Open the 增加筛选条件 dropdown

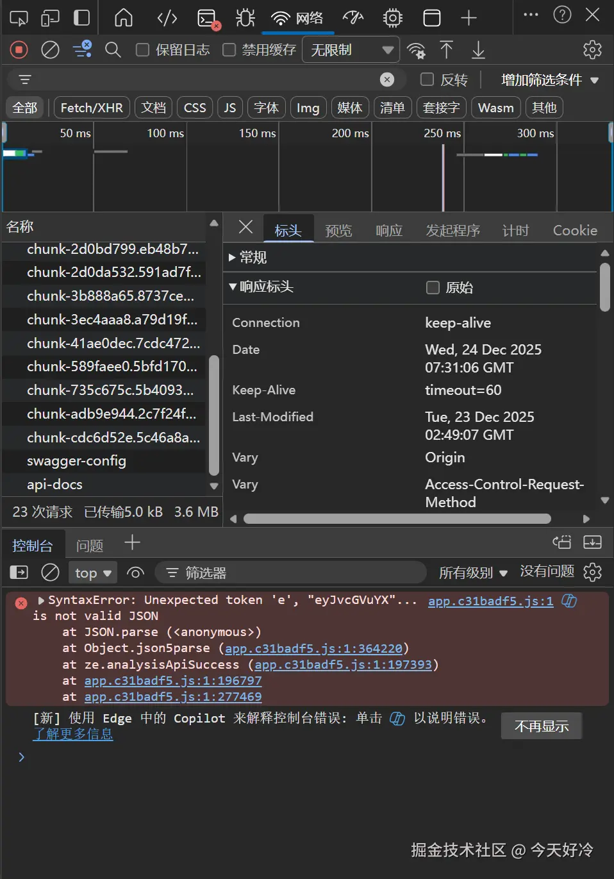point(550,80)
